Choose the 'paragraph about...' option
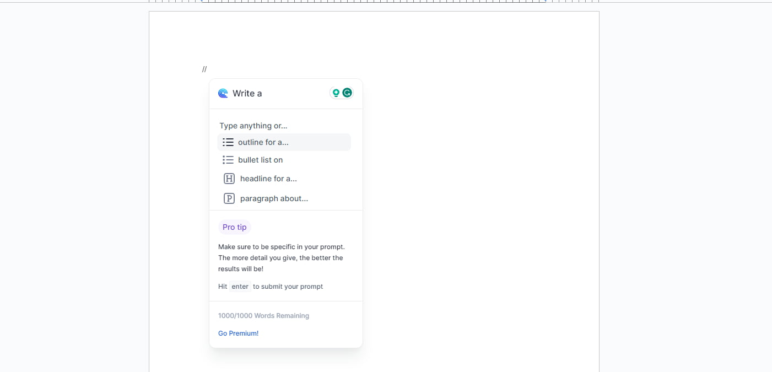 [x=273, y=198]
